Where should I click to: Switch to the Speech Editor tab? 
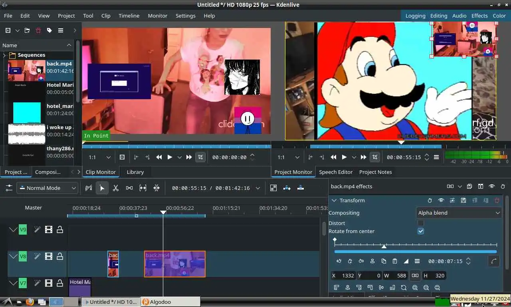click(335, 172)
